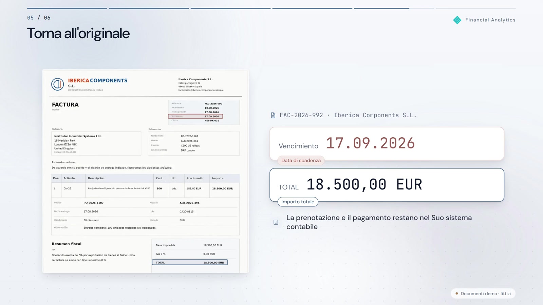The width and height of the screenshot is (543, 305).
Task: Click the large 18.500,00 EUR total card
Action: pyautogui.click(x=387, y=185)
